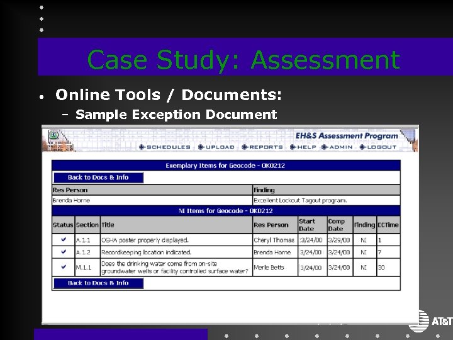Click the drinking water question title
Screen dimensions: 453x340
pos(175,268)
